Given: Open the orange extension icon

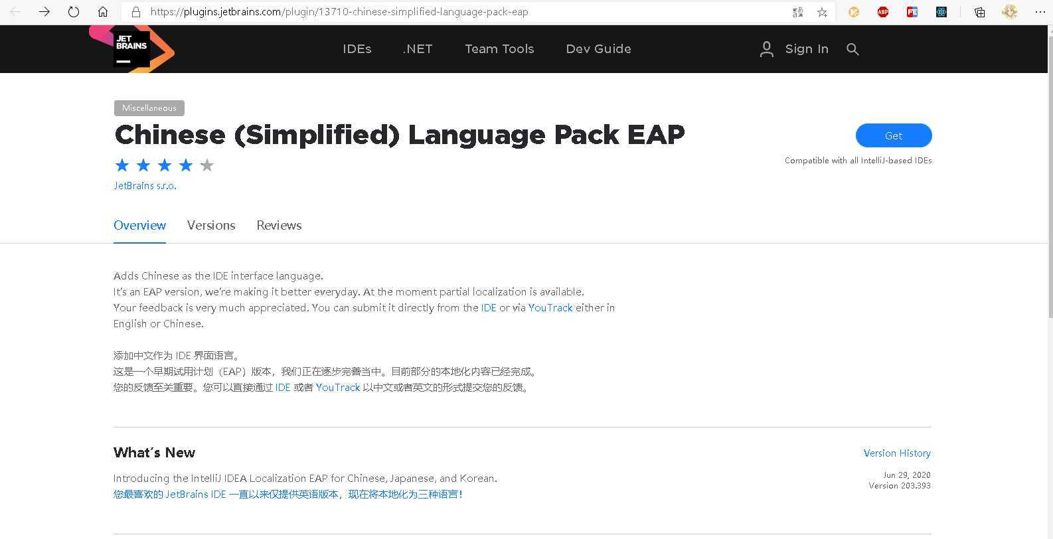Looking at the screenshot, I should (854, 12).
